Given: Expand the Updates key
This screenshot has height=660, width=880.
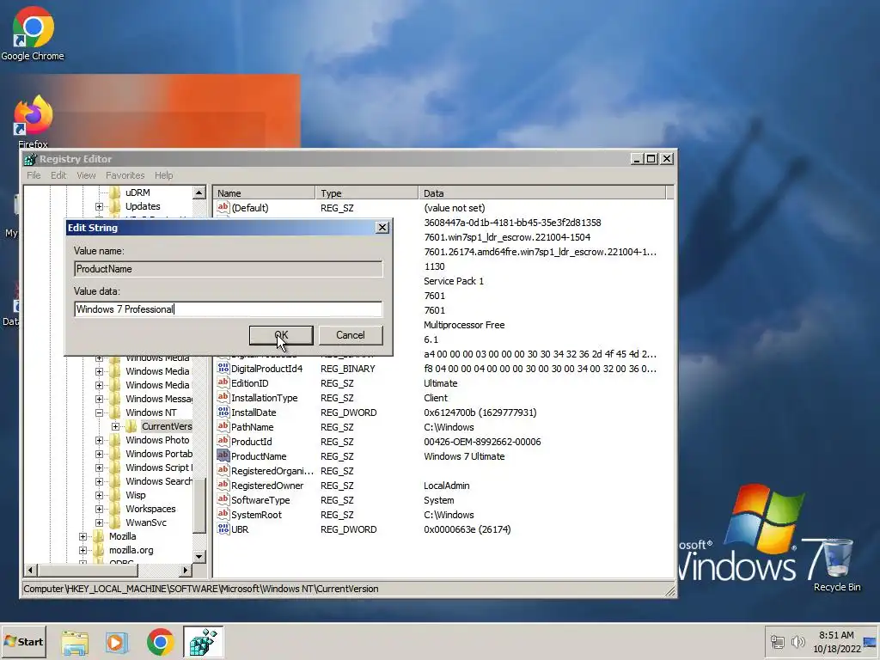Looking at the screenshot, I should (x=100, y=206).
